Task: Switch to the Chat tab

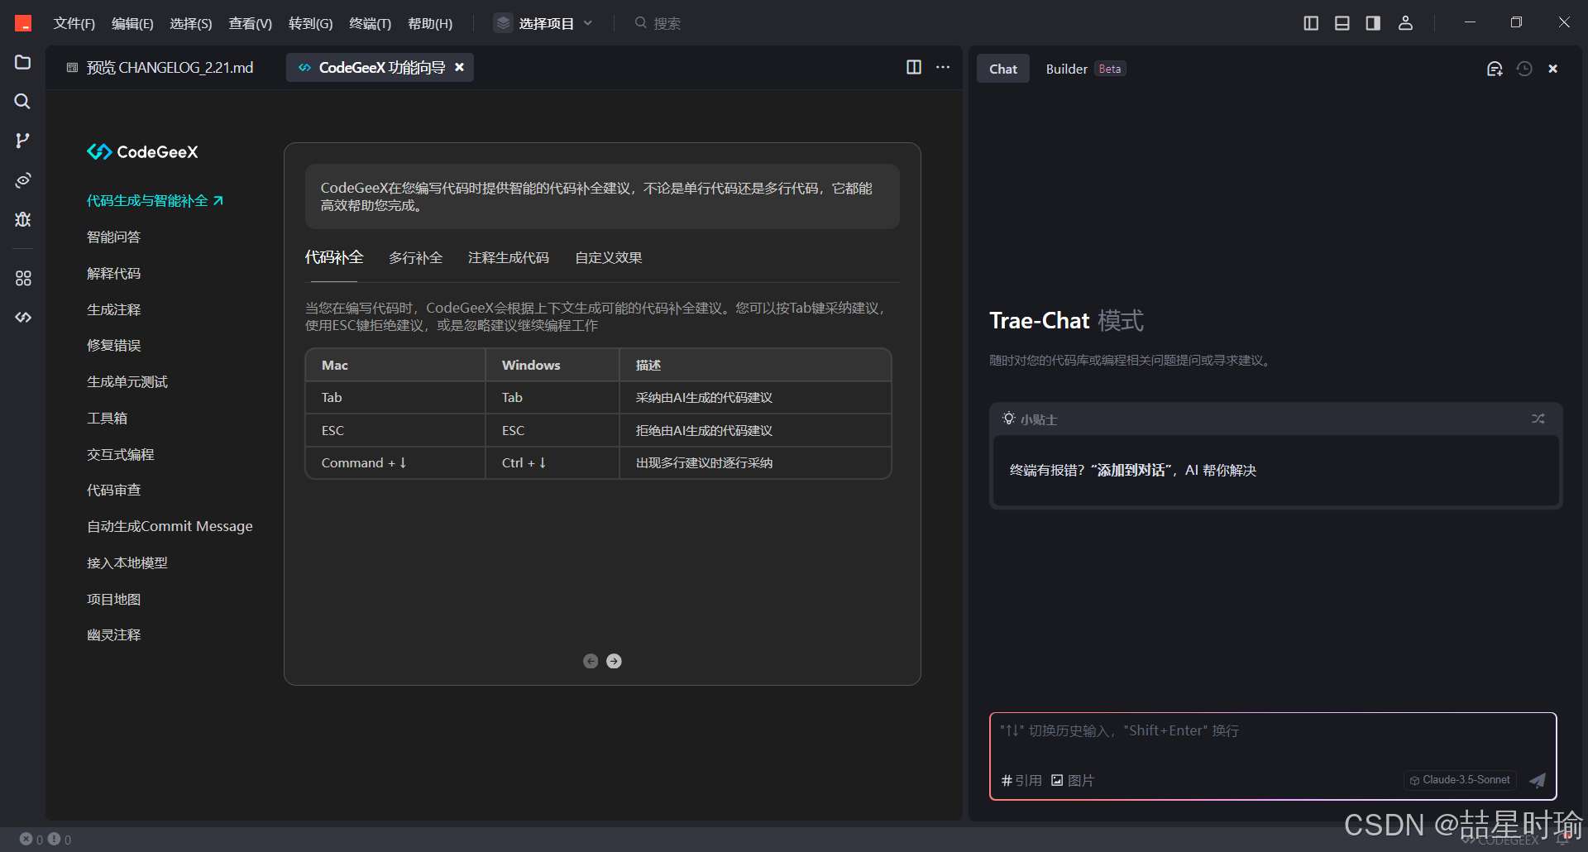Action: (x=1003, y=69)
